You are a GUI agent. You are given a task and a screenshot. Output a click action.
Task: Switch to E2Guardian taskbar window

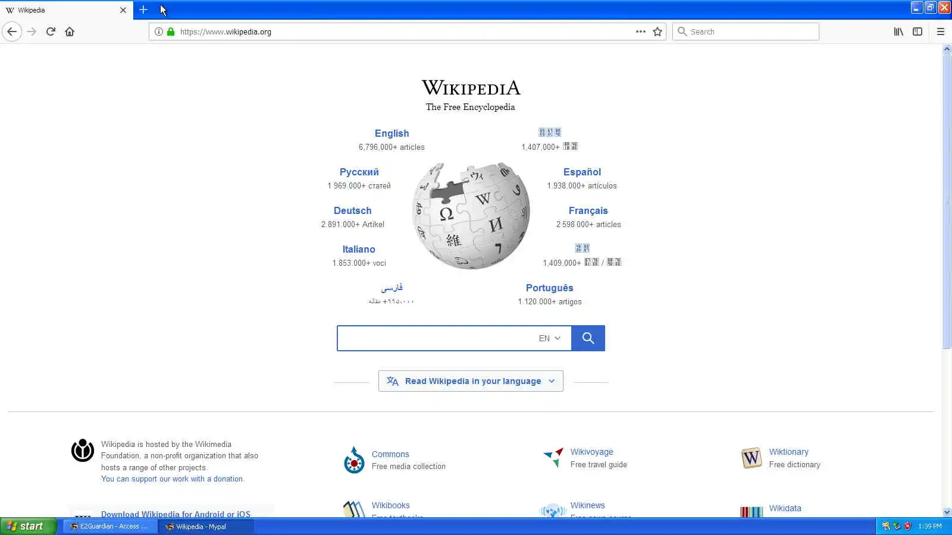110,526
